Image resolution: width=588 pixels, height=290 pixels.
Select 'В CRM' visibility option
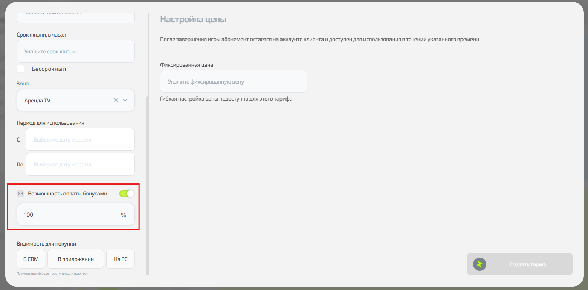(x=31, y=259)
